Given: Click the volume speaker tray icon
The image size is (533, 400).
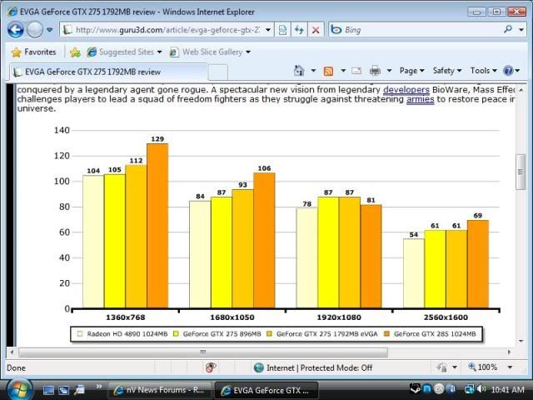Looking at the screenshot, I should (x=481, y=389).
